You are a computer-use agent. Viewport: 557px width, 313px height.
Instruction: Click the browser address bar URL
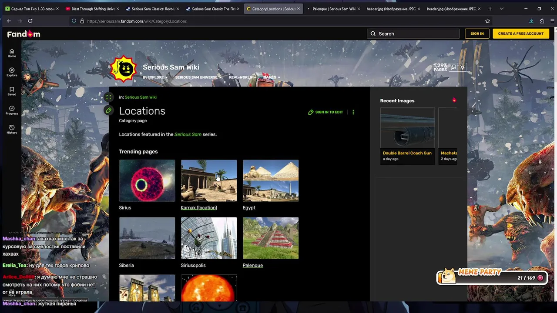[137, 21]
